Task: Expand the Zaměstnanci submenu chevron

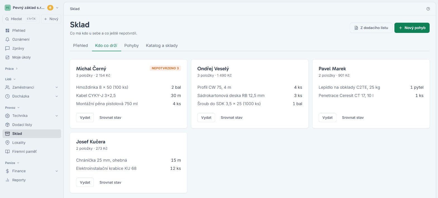Action: pyautogui.click(x=57, y=87)
